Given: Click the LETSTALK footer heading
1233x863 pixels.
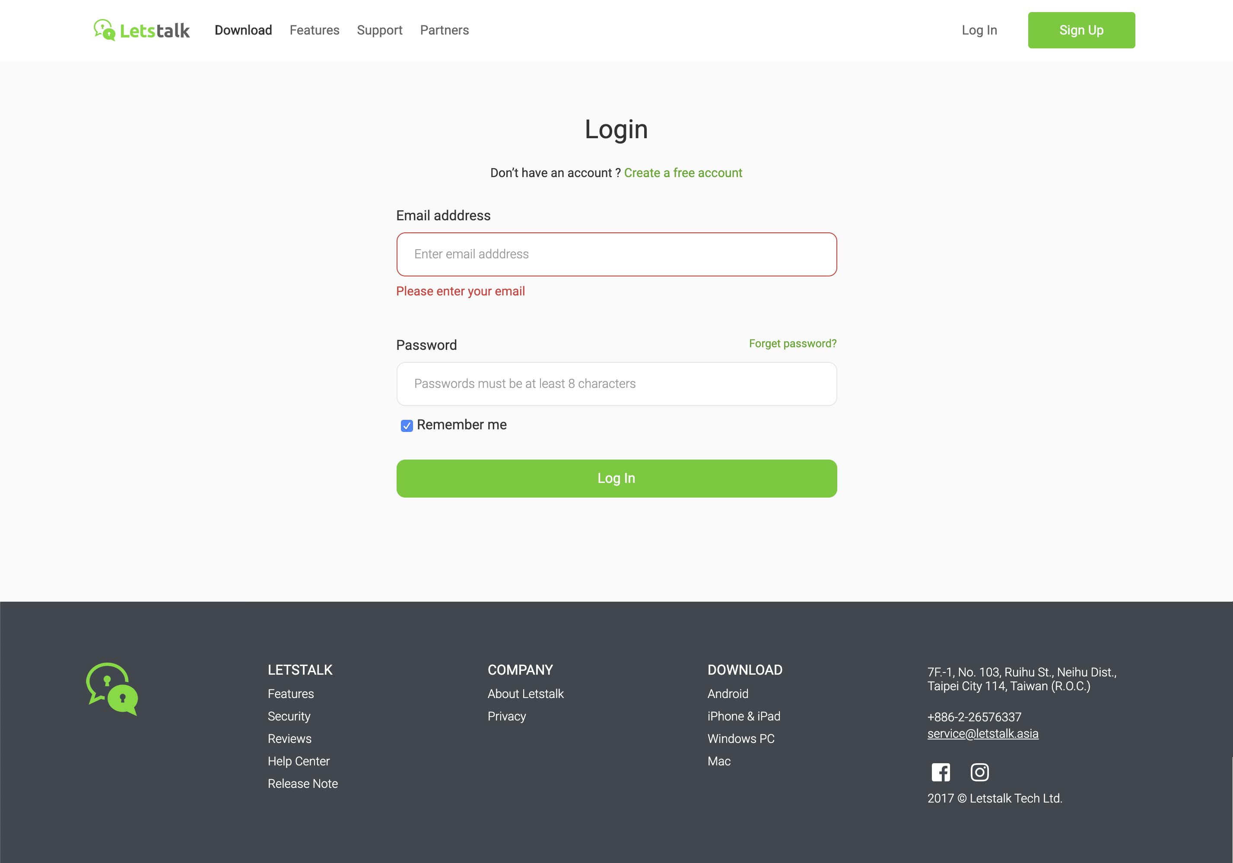Looking at the screenshot, I should [x=300, y=669].
